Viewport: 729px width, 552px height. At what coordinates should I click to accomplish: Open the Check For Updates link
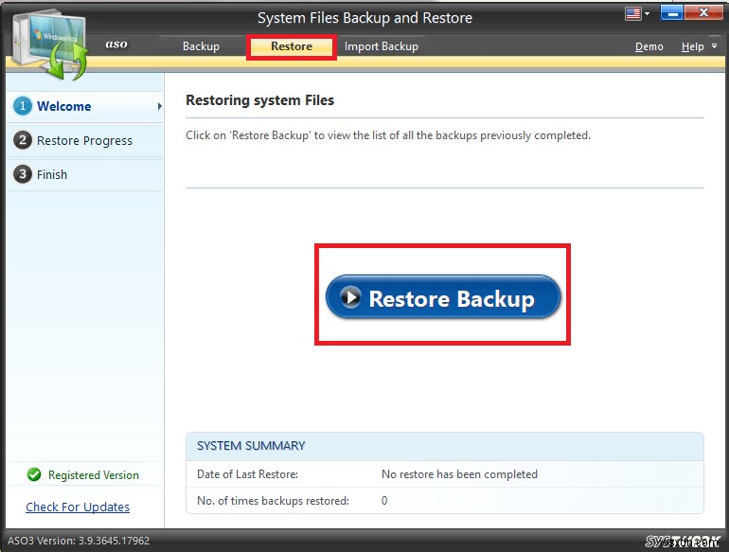click(78, 507)
